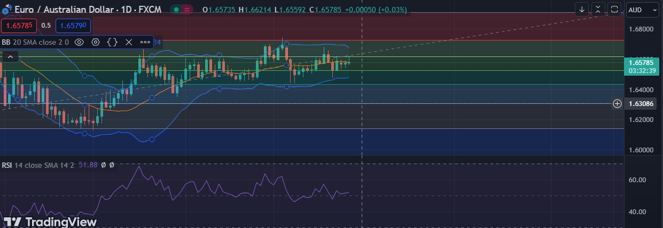Remove the BB indicator with X icon
Screen dimensions: 663x228
pyautogui.click(x=129, y=42)
